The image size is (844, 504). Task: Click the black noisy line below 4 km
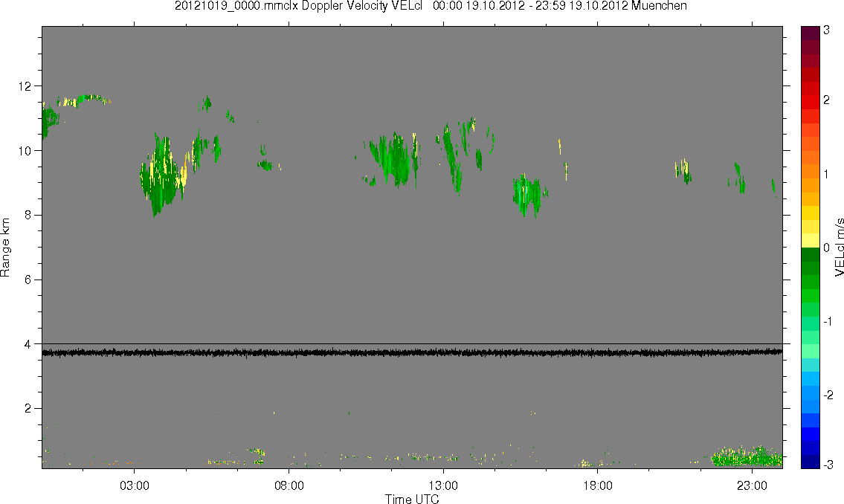(x=412, y=353)
